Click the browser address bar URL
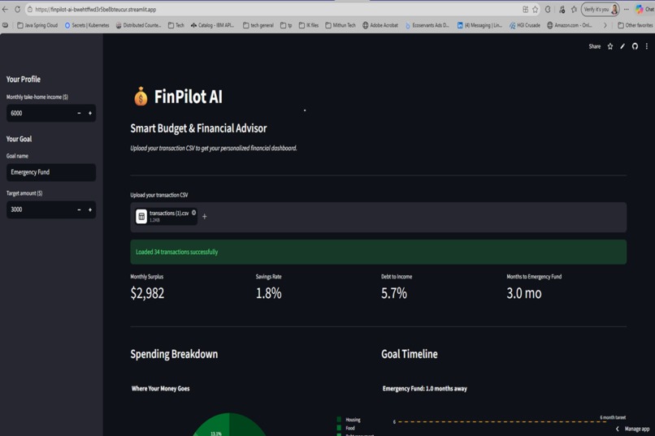 [96, 9]
